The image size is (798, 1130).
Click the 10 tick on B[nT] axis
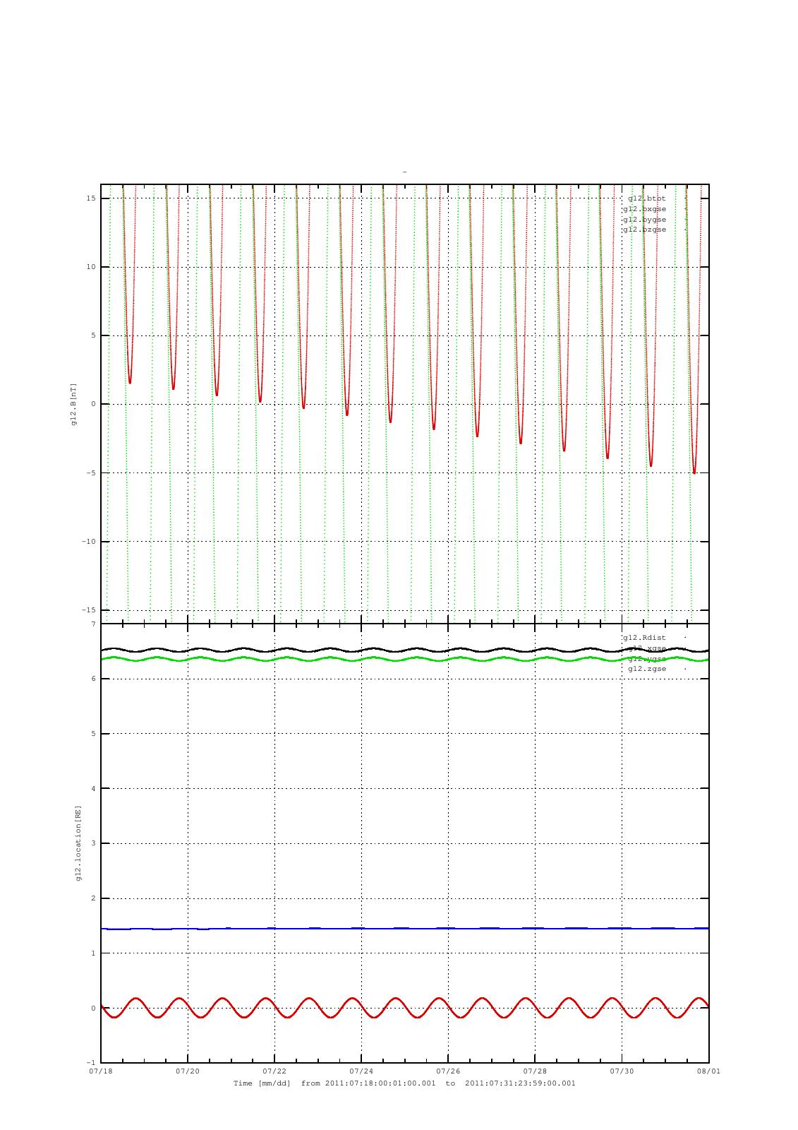[91, 267]
